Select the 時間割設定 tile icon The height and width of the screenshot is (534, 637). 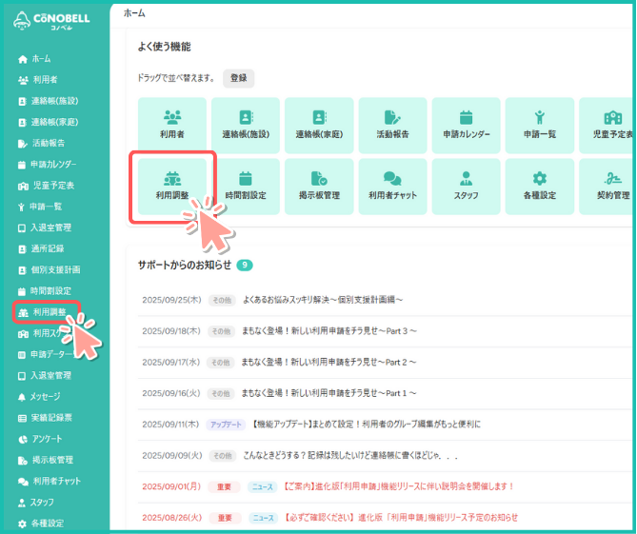(x=245, y=177)
